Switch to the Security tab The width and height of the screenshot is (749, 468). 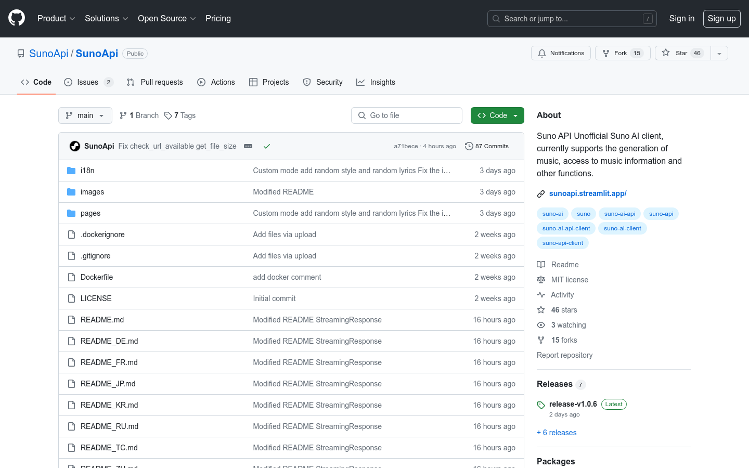click(323, 82)
